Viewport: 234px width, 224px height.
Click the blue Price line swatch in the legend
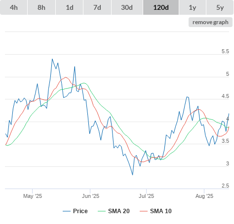tap(67, 211)
